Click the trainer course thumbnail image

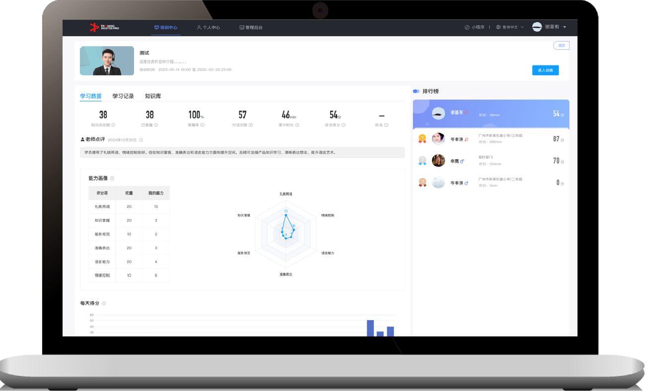click(x=107, y=61)
